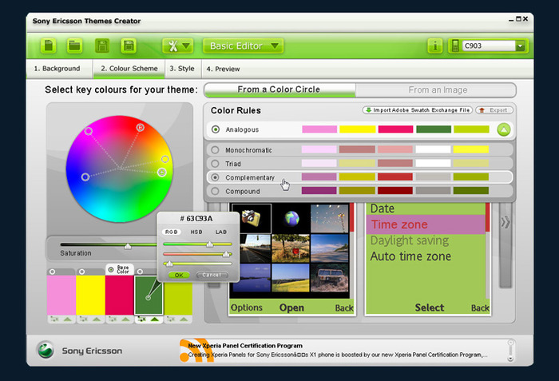Click the double-chevron next preview arrow
Screen dimensions: 559x381
(505, 222)
